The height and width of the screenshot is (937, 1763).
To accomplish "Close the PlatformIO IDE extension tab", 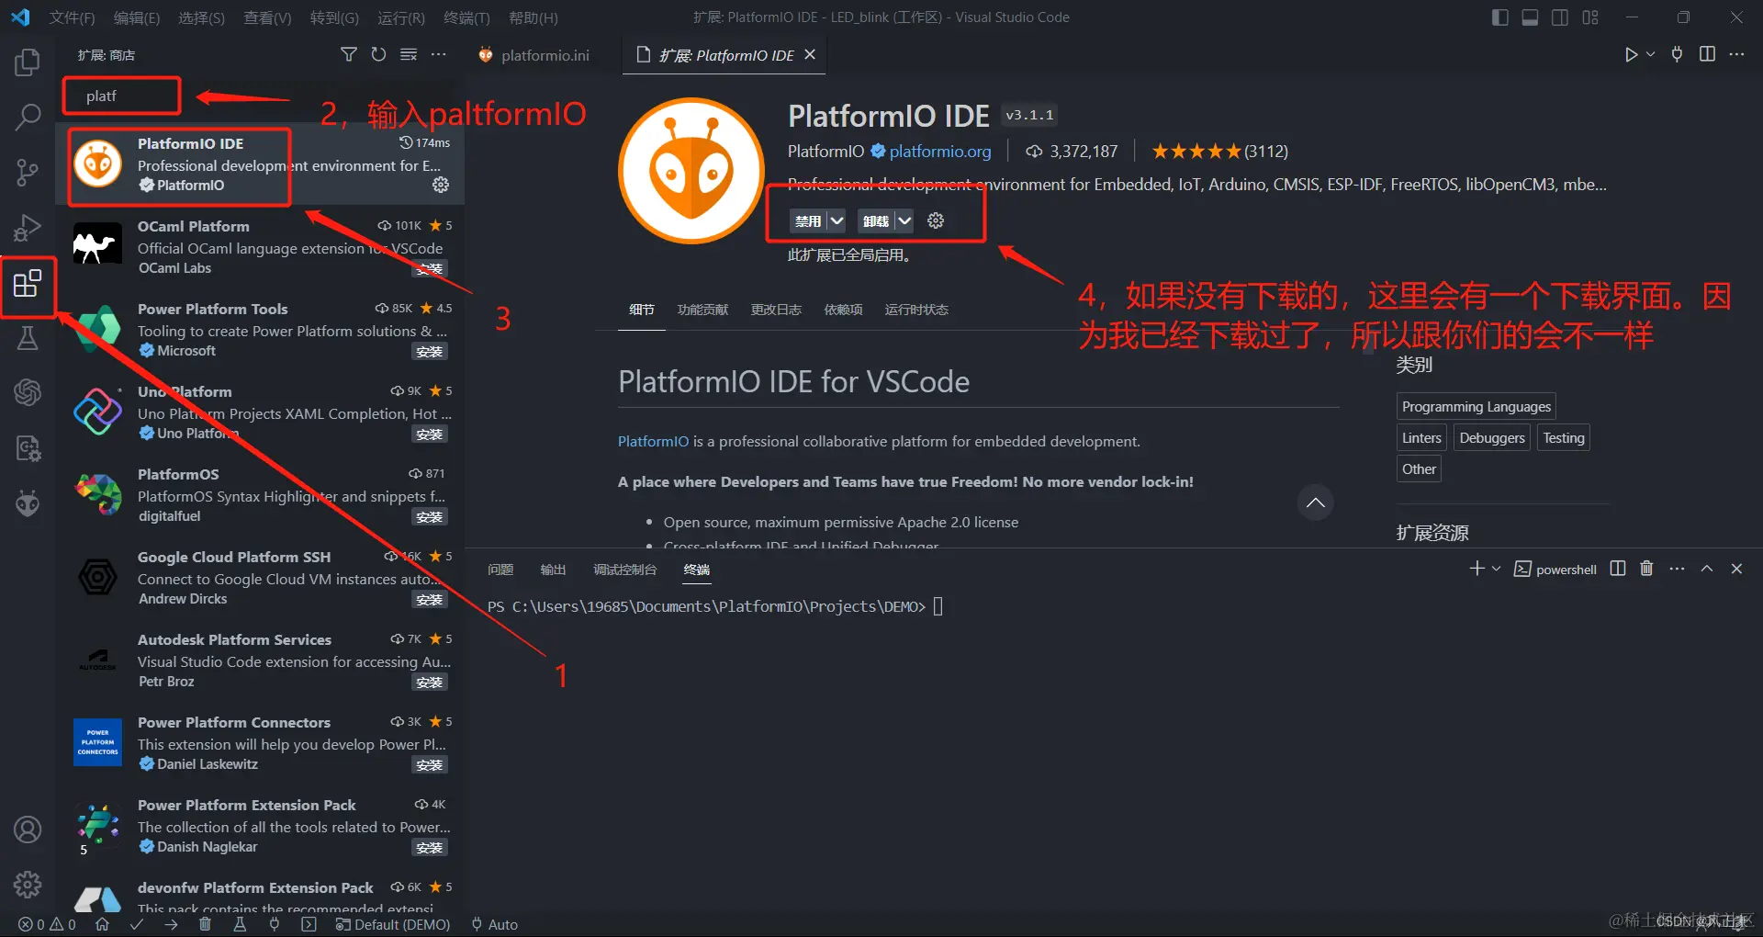I will tap(810, 54).
